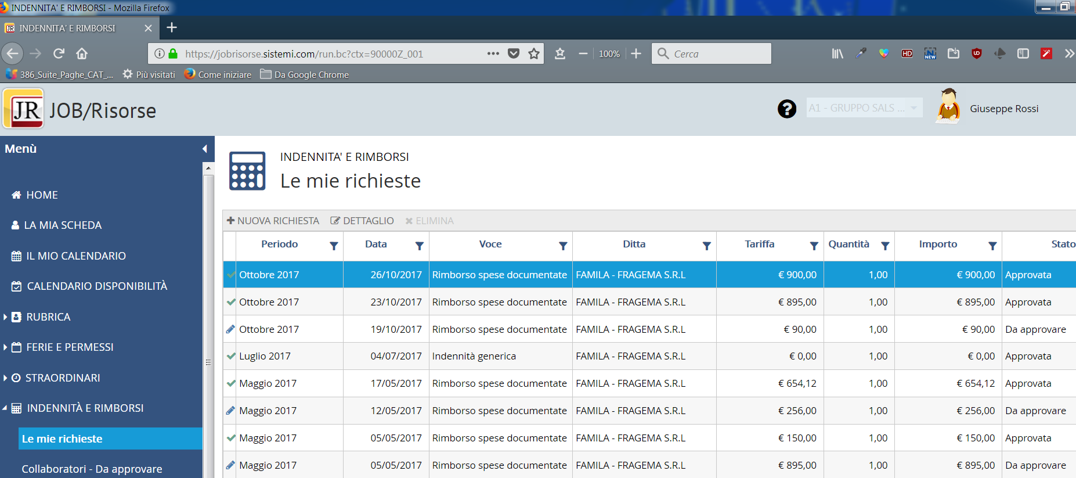Viewport: 1076px width, 478px height.
Task: Collapse the INDENNITÀ E RIMBORSI section
Action: [x=85, y=408]
